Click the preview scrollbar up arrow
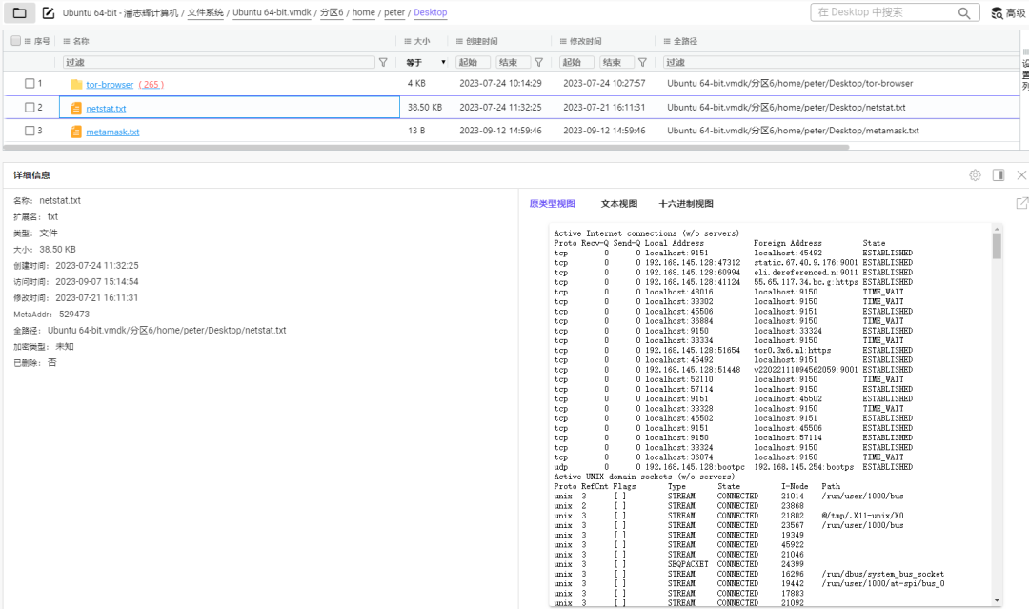Screen dimensions: 1029x609 [997, 229]
